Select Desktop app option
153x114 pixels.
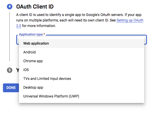(82, 88)
